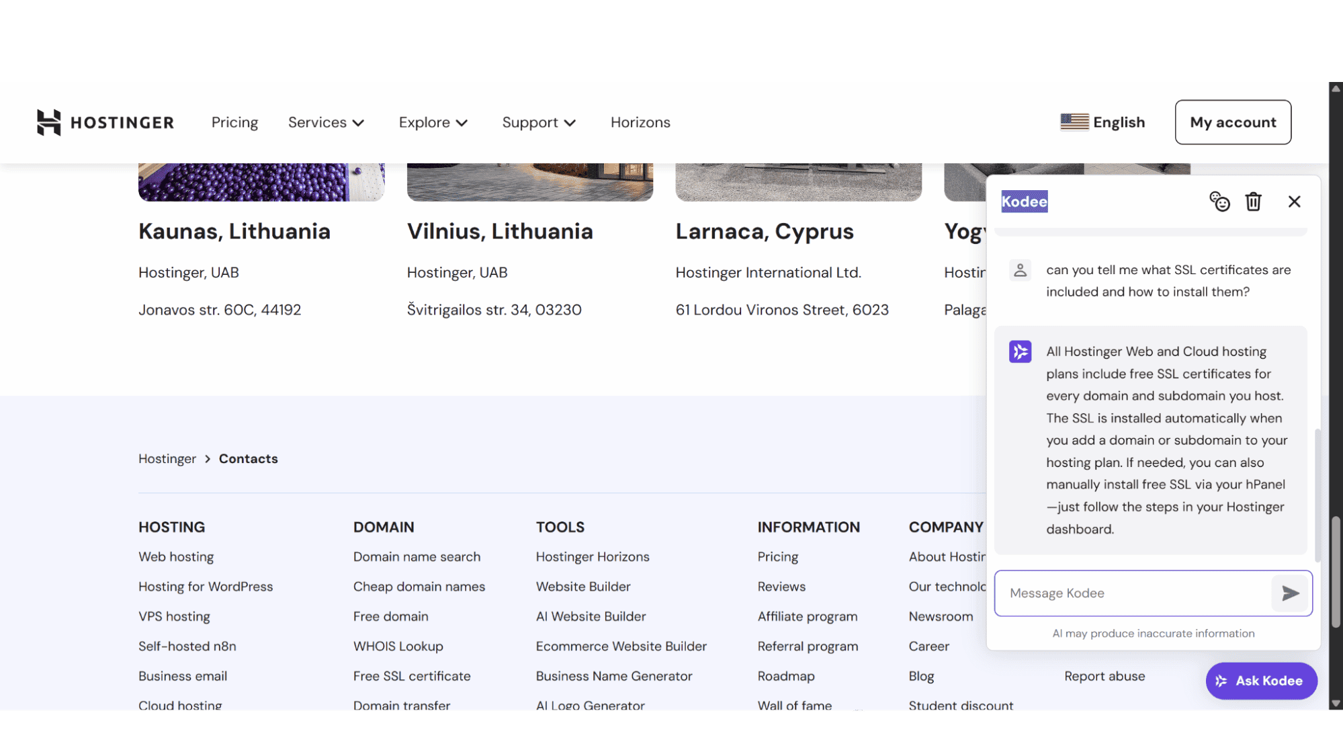
Task: Click the Hostinger breadcrumb link
Action: 167,459
